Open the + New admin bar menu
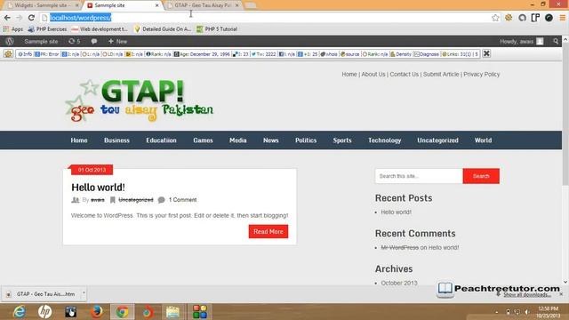This screenshot has height=320, width=569. 117,42
